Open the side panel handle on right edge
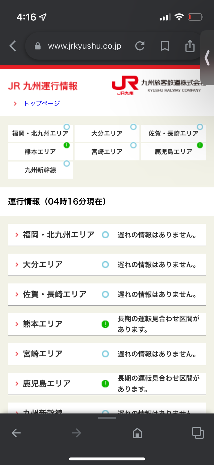Image resolution: width=214 pixels, height=465 pixels. 207,58
